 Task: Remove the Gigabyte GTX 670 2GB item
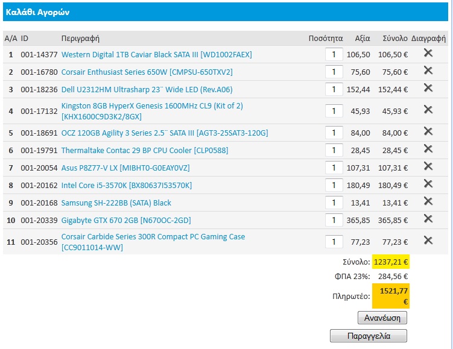428,219
